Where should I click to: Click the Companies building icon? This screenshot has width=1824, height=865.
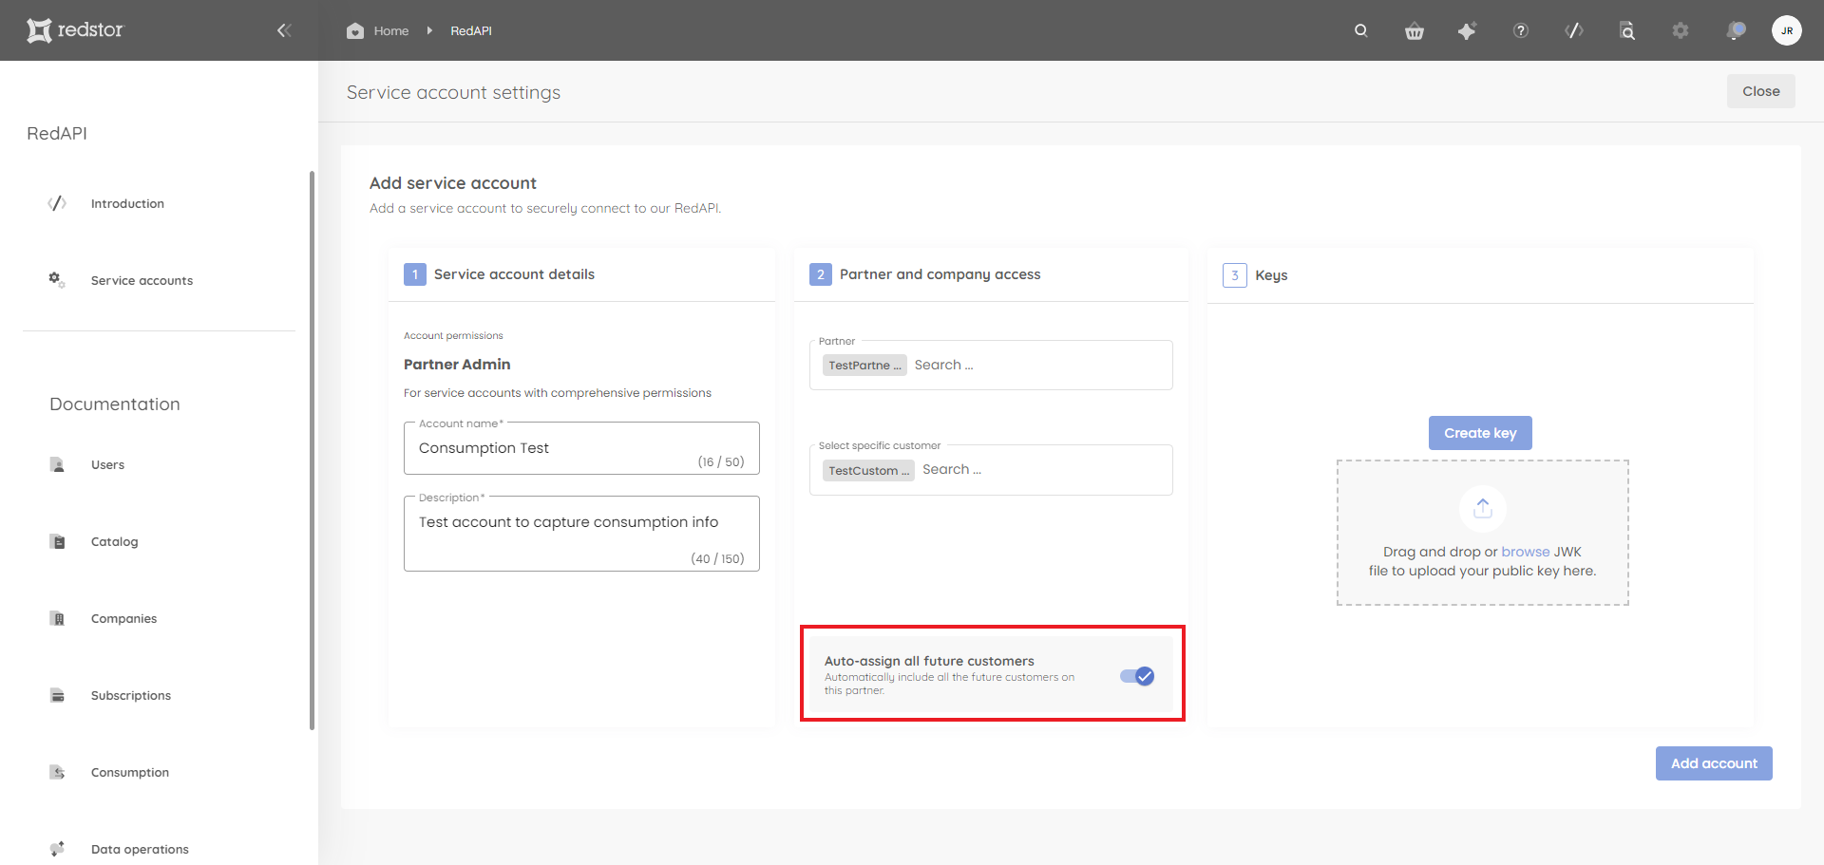click(57, 618)
